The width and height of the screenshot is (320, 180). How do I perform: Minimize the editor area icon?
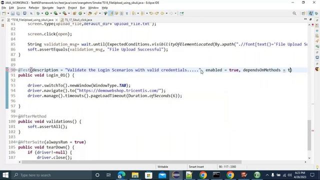tap(305, 19)
